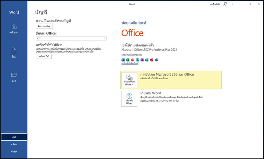This screenshot has width=264, height=159.
Task: Maximize the Word window
Action: (x=250, y=4)
